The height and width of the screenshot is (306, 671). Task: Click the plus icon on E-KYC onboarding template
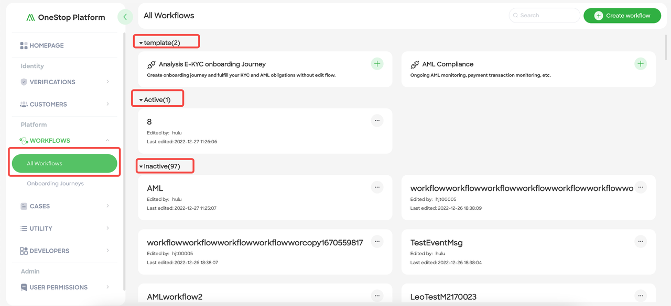(x=377, y=63)
